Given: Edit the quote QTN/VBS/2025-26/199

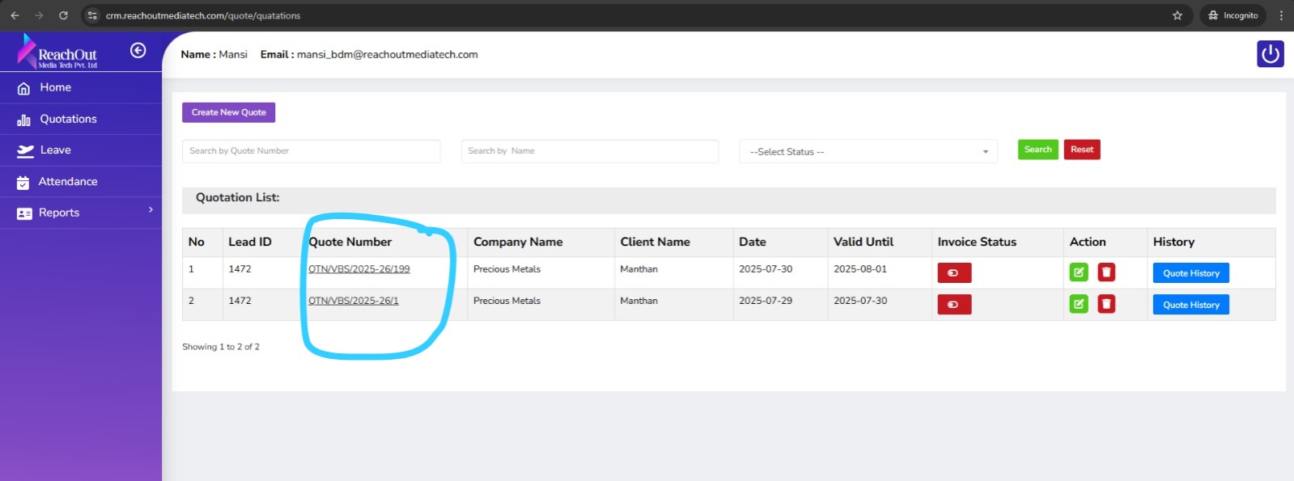Looking at the screenshot, I should tap(1079, 272).
